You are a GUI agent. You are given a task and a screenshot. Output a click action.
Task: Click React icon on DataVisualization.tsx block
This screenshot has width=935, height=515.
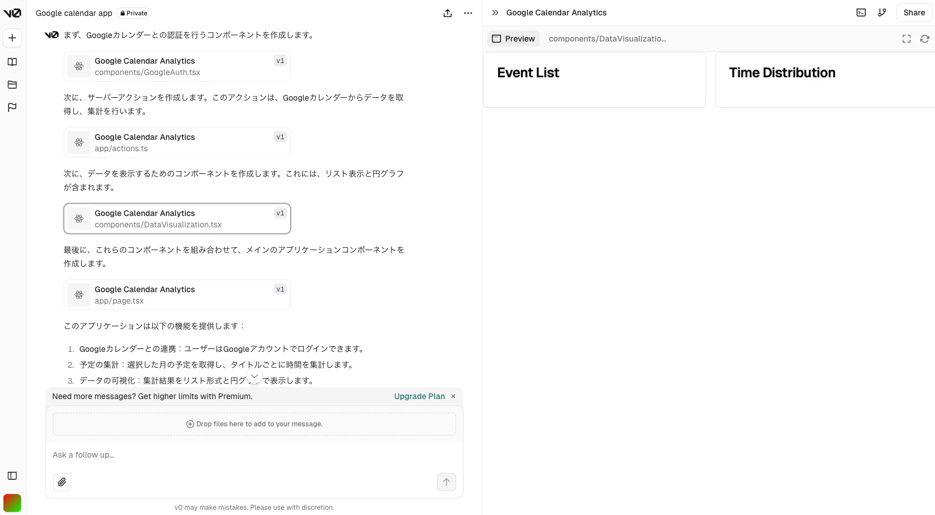tap(79, 219)
